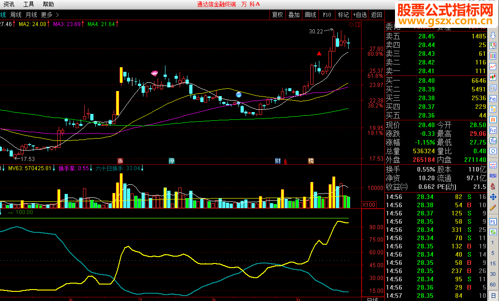Viewport: 499px width, 301px height.
Task: Select the candlestick K-line chart icon
Action: [x=493, y=77]
